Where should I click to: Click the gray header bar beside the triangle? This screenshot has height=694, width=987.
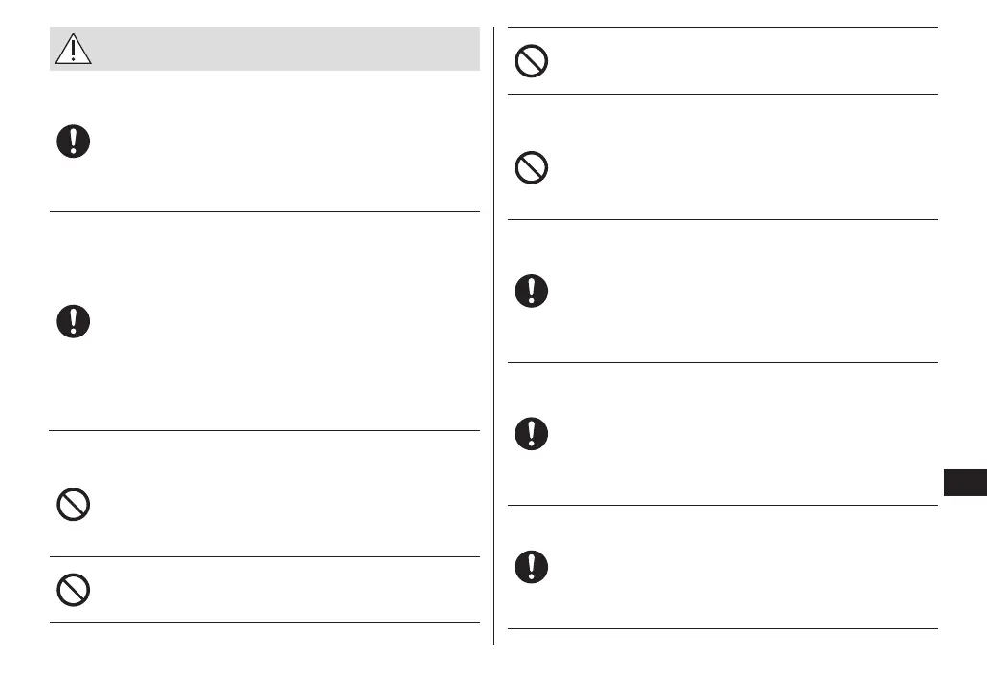[287, 48]
